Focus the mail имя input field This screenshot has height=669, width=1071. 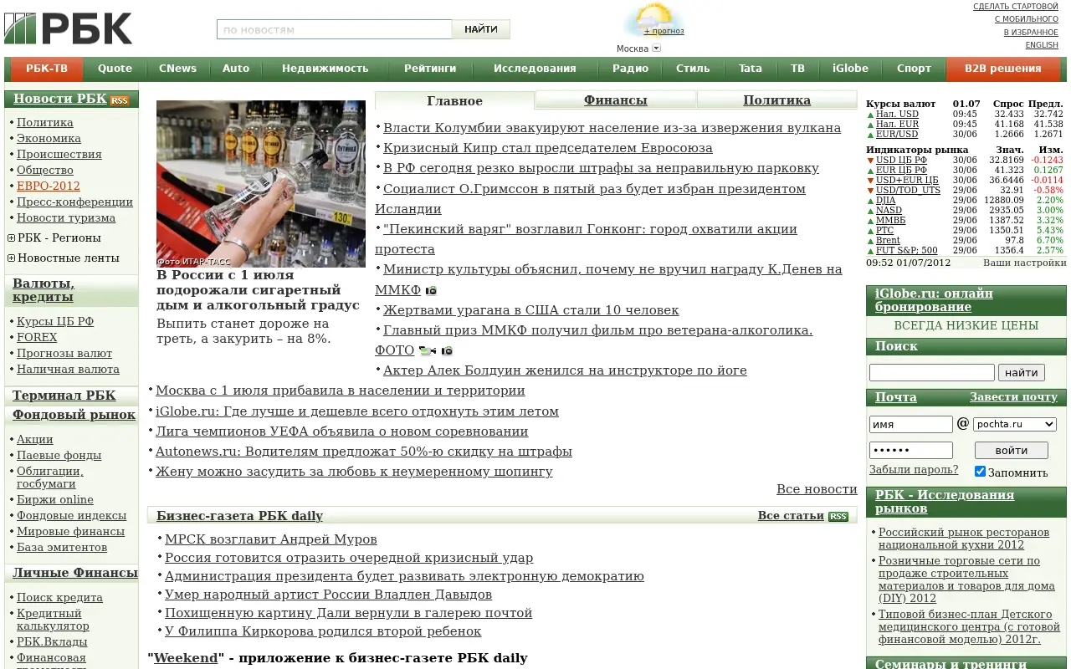911,425
